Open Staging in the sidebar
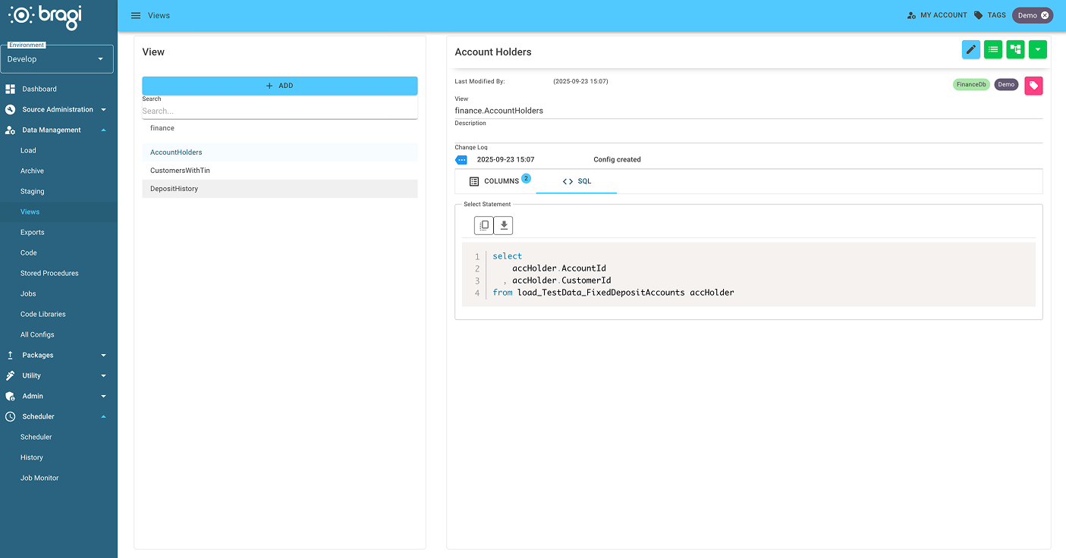Viewport: 1066px width, 558px height. click(x=33, y=192)
